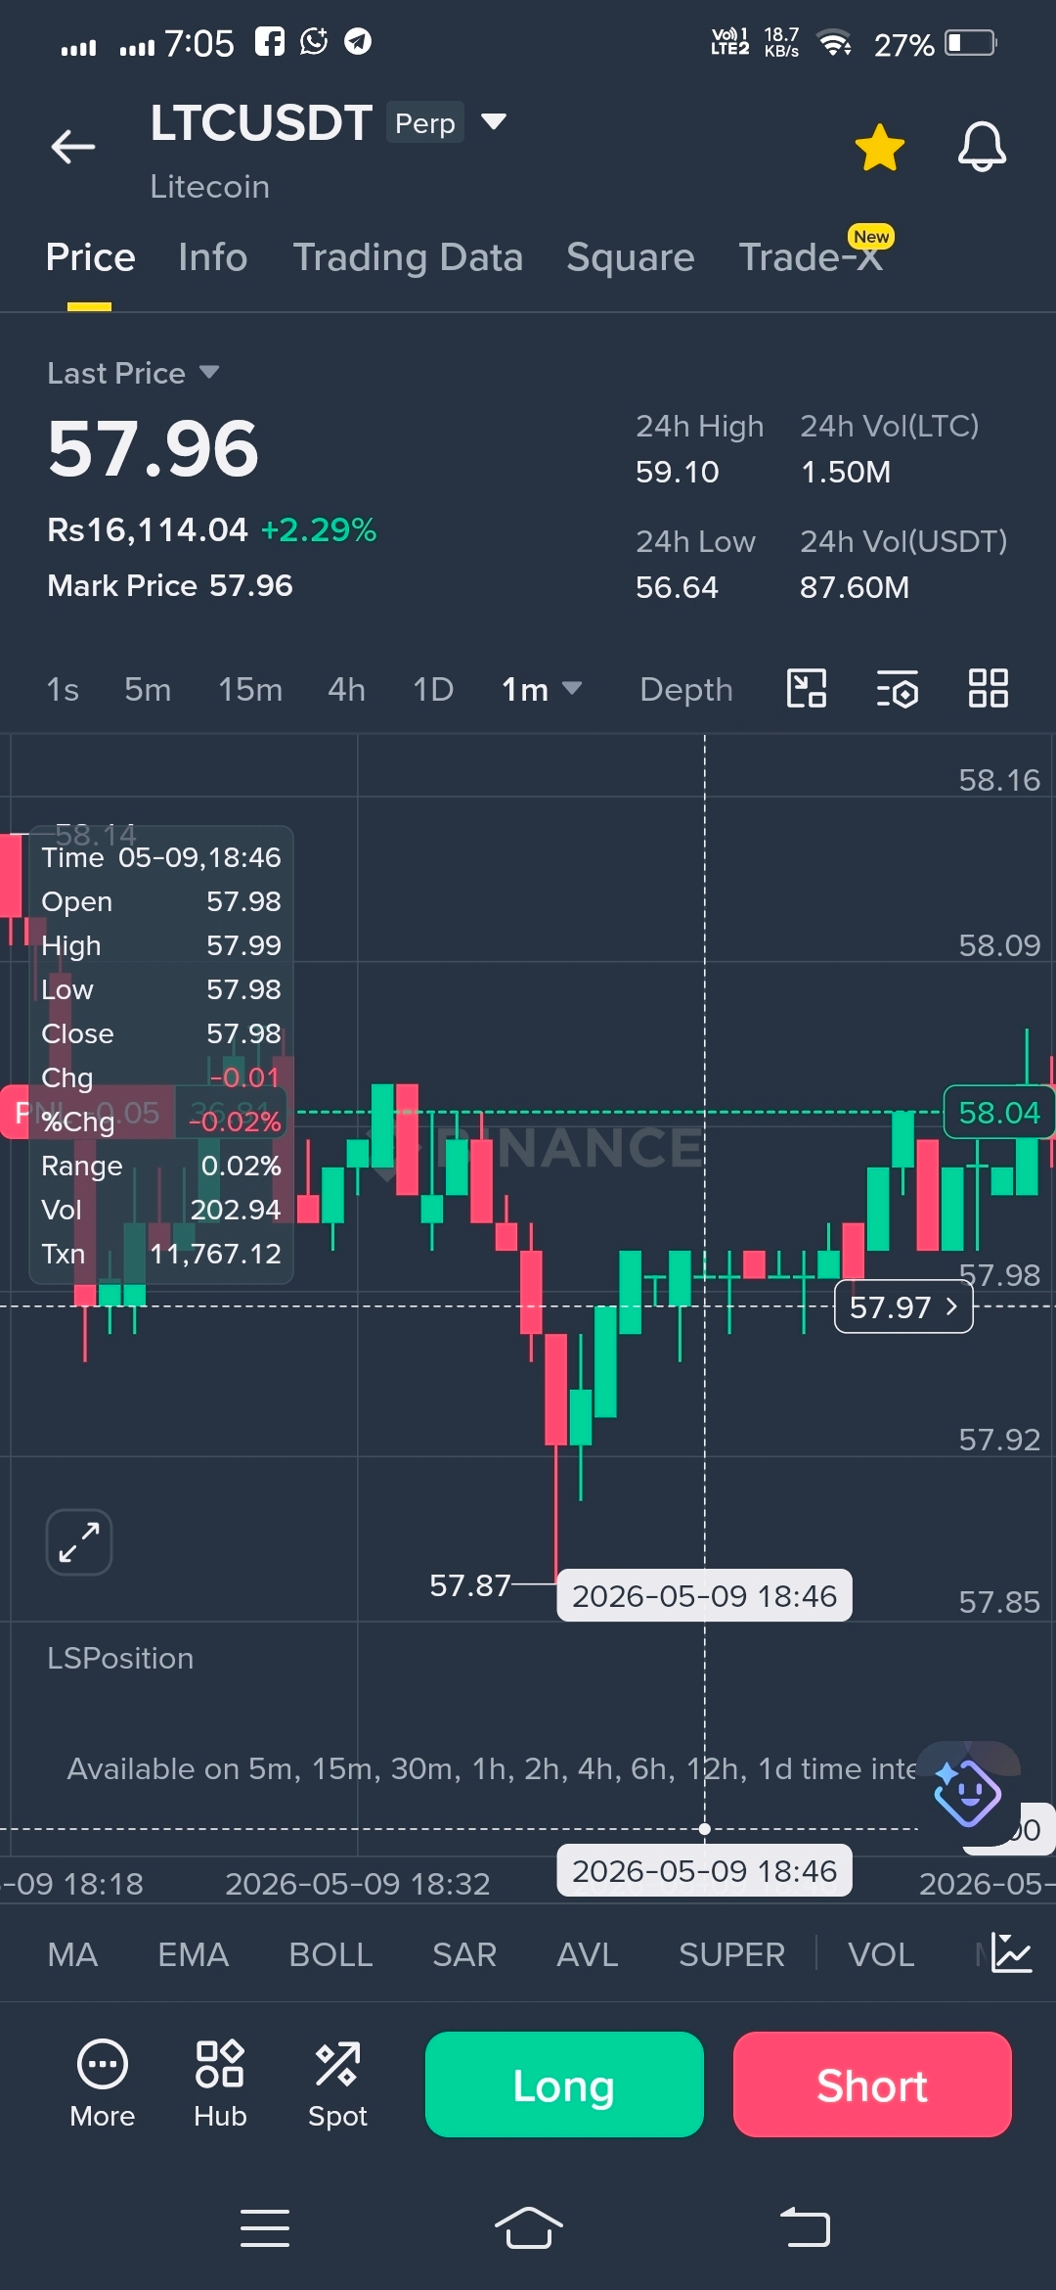Click the 24h Low value 56.64

pos(677,588)
